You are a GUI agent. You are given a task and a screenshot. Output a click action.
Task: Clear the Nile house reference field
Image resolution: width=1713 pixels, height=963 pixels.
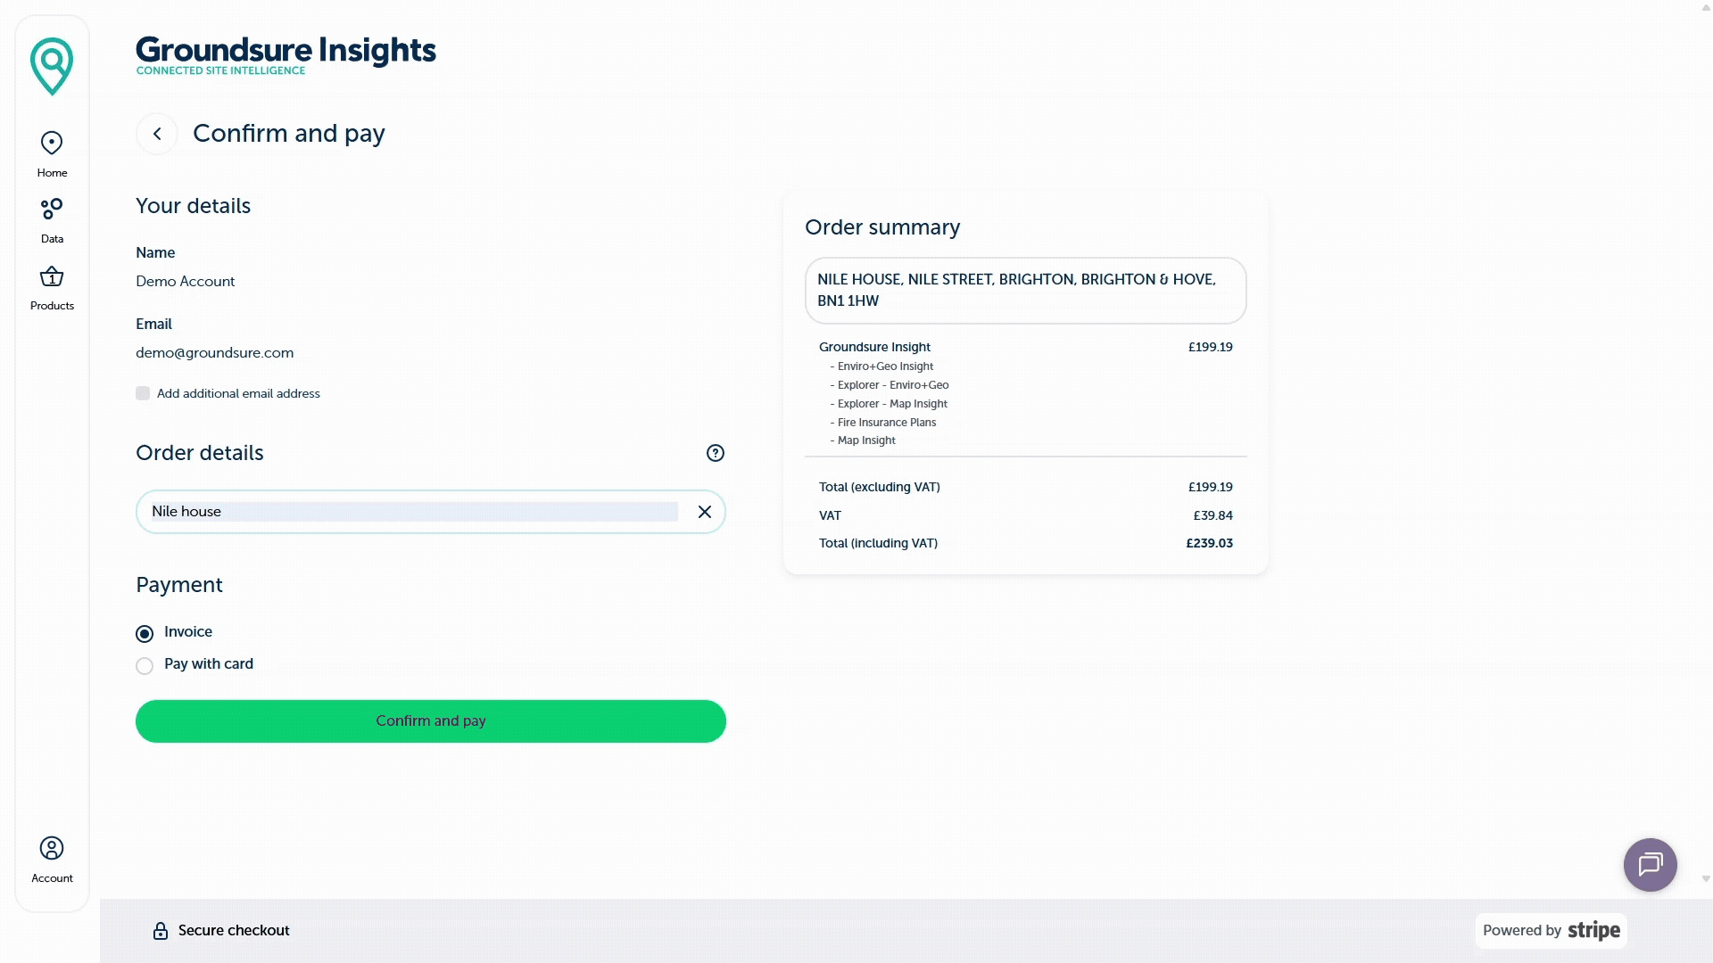[x=705, y=512]
